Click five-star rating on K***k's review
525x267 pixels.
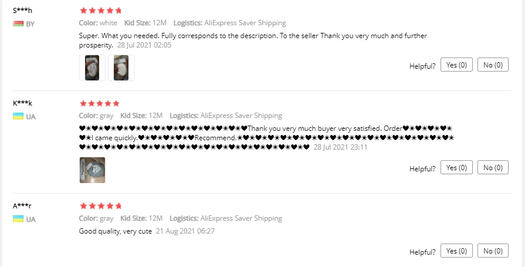100,103
